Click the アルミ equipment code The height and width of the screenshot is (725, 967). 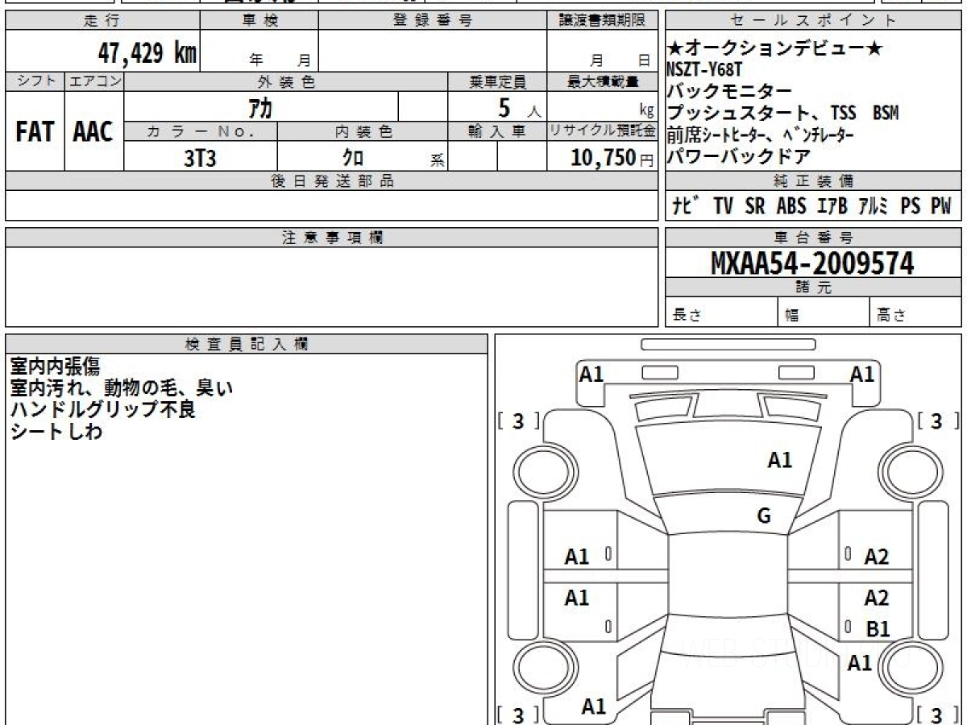point(874,206)
